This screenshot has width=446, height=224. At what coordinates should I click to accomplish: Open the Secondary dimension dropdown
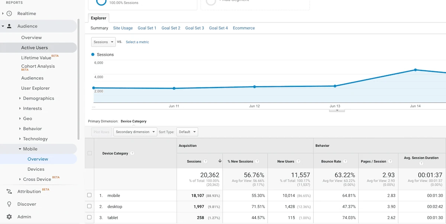click(x=135, y=132)
